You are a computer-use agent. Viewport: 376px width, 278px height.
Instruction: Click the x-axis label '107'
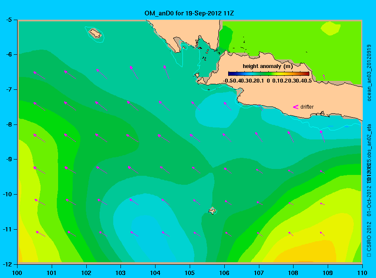point(259,273)
